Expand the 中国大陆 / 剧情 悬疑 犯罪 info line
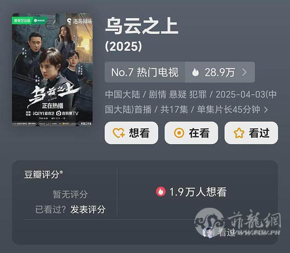The height and width of the screenshot is (253, 290). [191, 102]
